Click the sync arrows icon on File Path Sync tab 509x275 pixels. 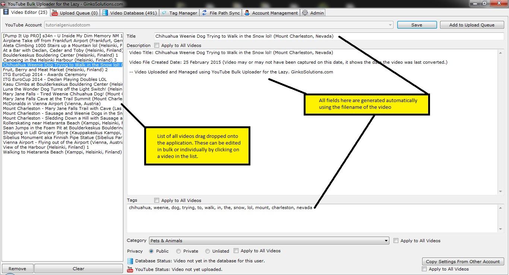[204, 13]
